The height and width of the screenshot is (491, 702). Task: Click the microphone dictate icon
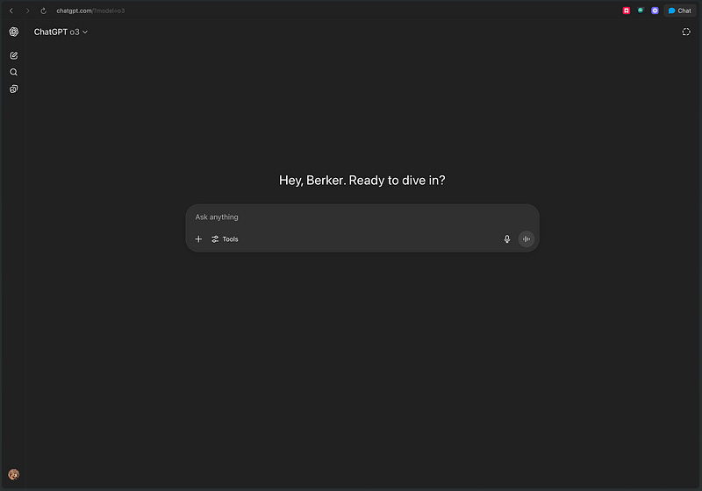(x=507, y=239)
